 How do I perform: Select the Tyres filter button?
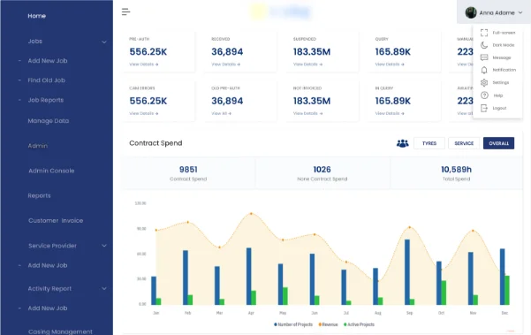(429, 143)
